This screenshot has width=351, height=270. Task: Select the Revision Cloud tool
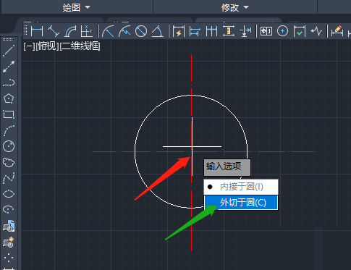[9, 162]
